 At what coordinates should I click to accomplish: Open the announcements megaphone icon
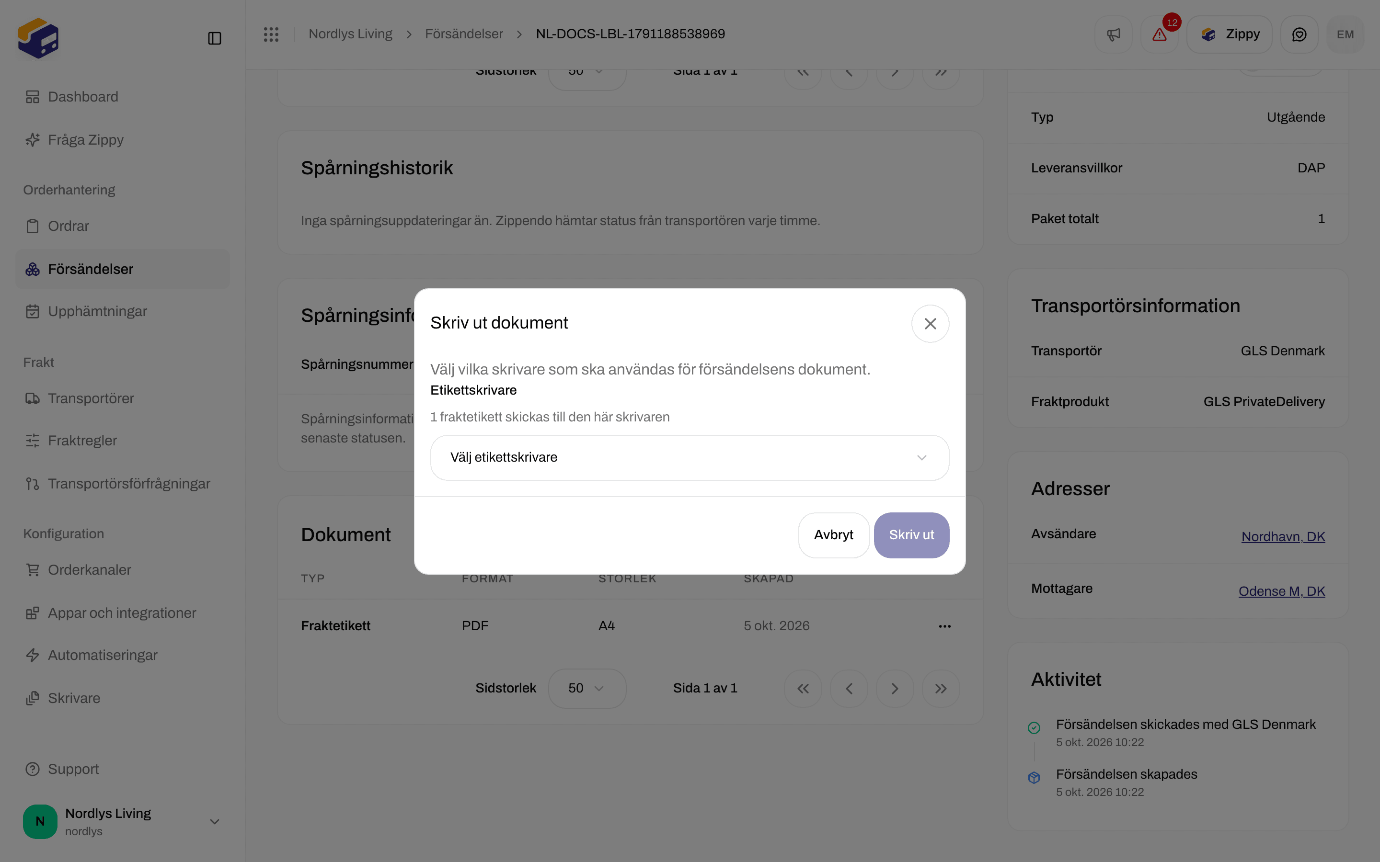pyautogui.click(x=1113, y=34)
